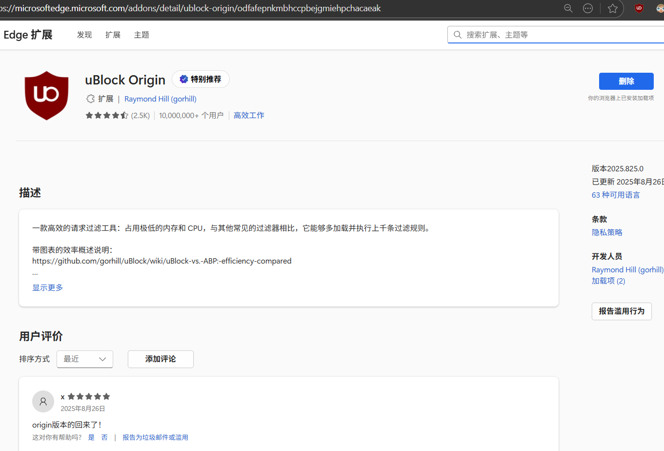Click the featured badge checkmark icon

point(184,79)
